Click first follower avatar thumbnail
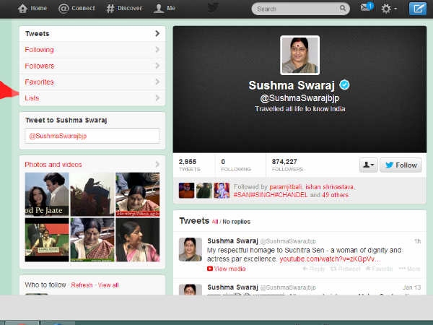Viewport: 433px width, 325px height. tap(186, 191)
